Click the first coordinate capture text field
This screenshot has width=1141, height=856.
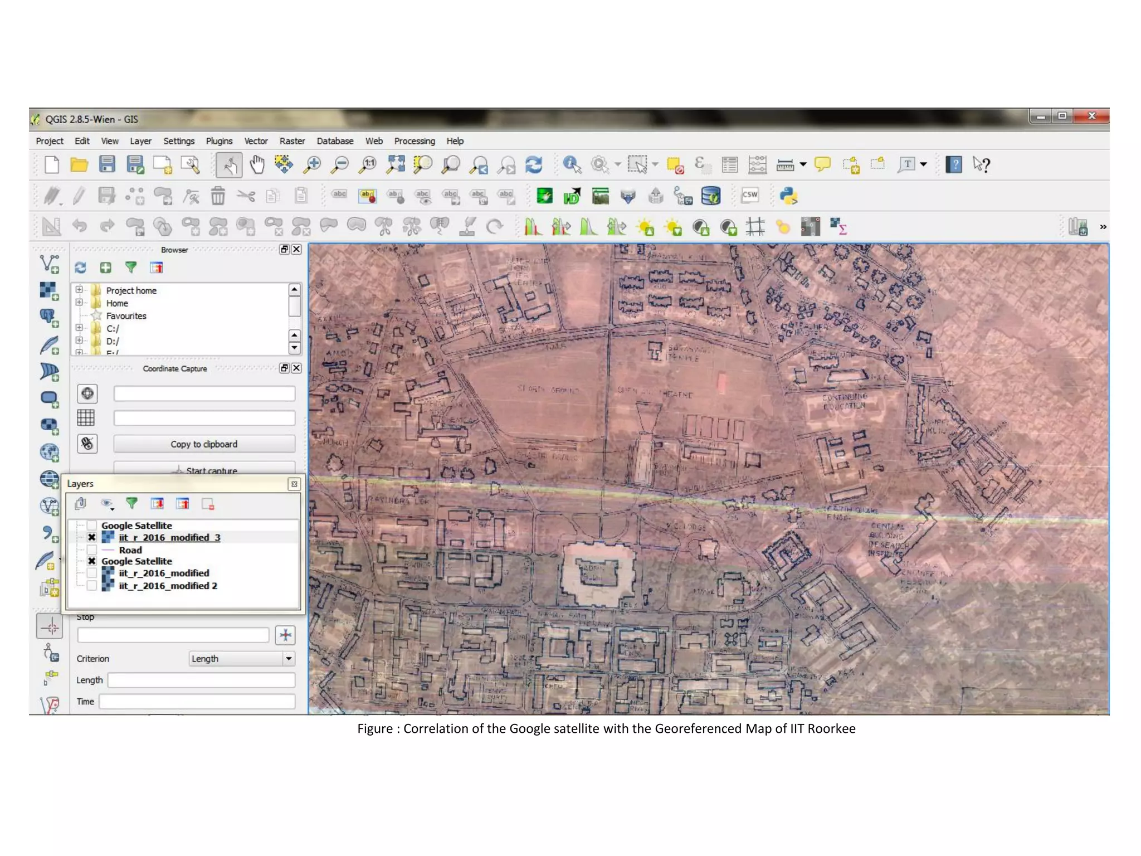(204, 394)
